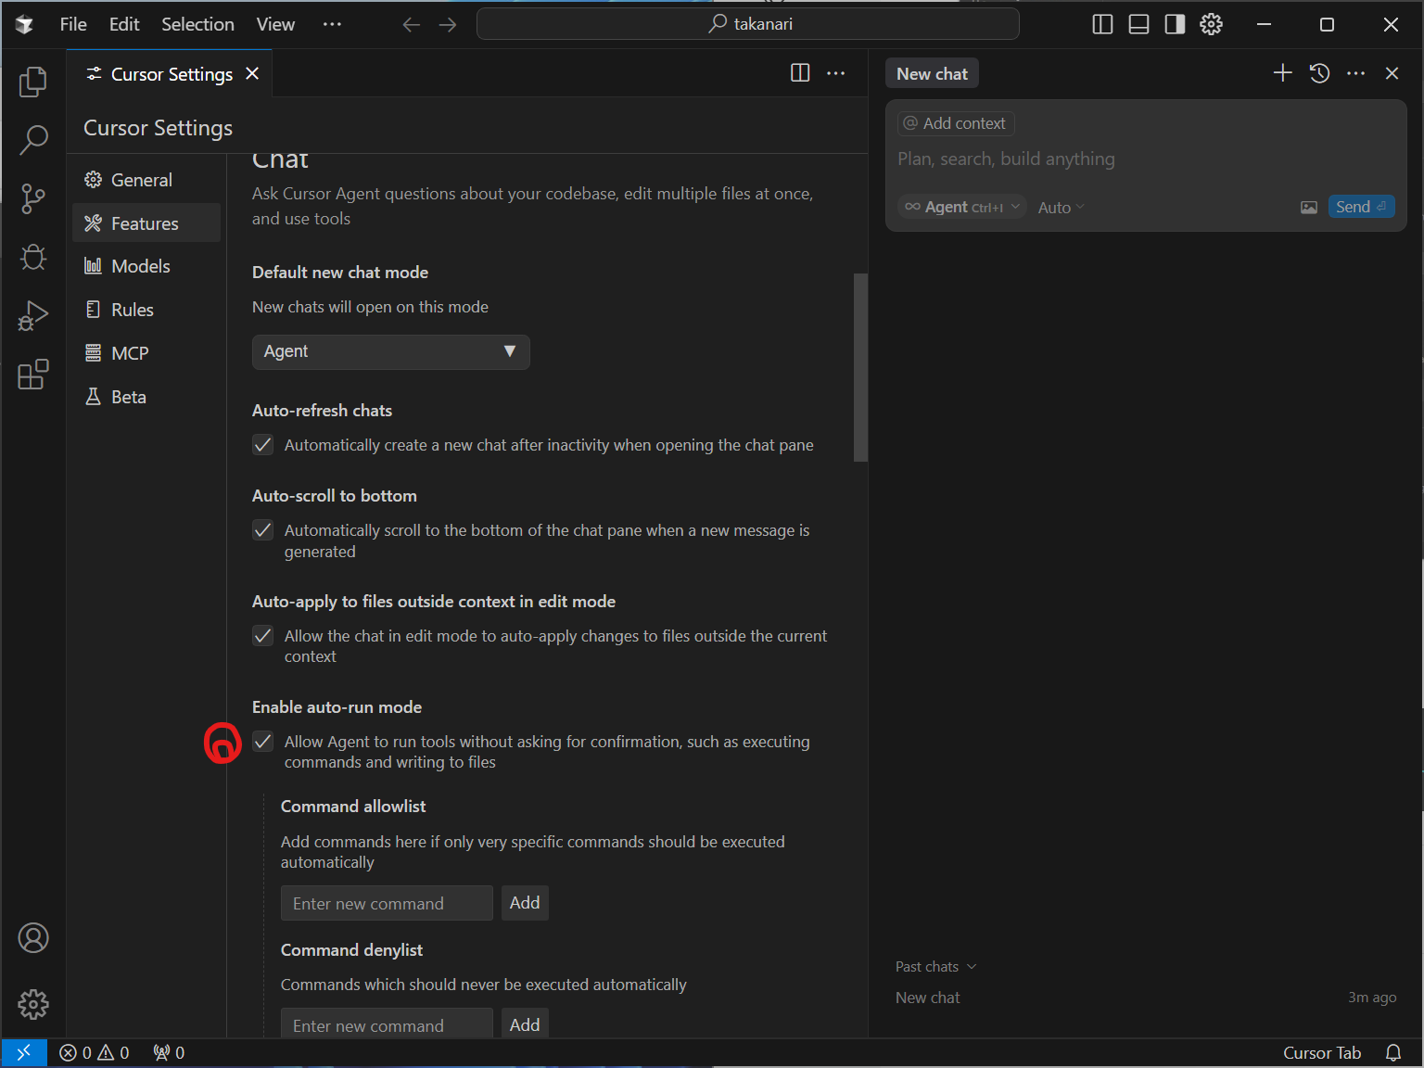Go to MCP settings section

(146, 353)
